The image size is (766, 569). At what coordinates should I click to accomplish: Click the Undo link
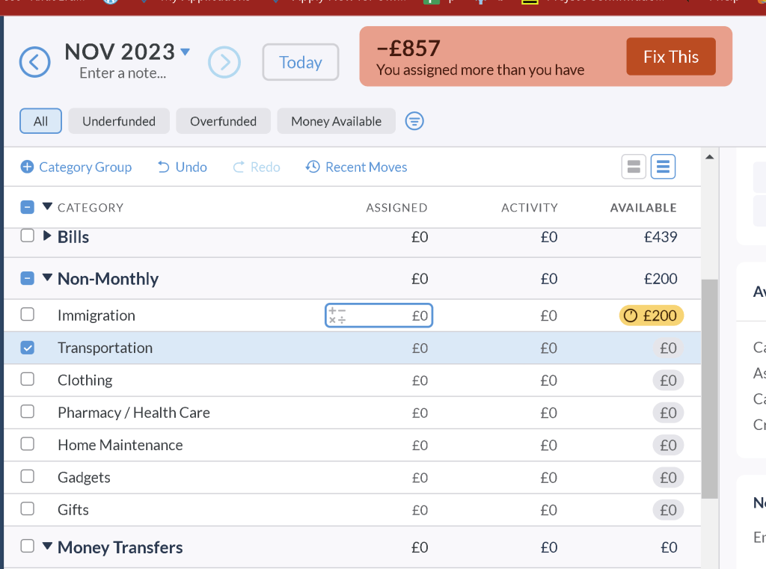tap(183, 167)
